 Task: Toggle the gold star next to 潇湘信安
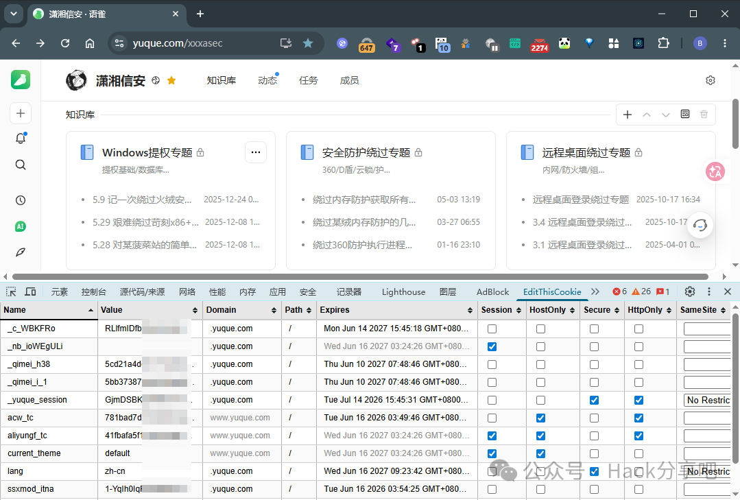[171, 80]
